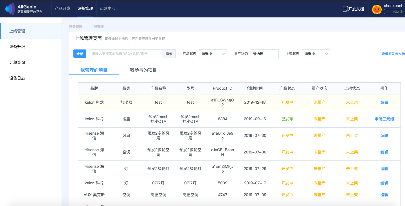Select 设备管理 in top navigation

85,8
